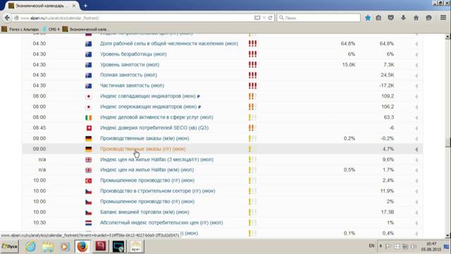Click Switzerland flag in SECO row

[89, 128]
